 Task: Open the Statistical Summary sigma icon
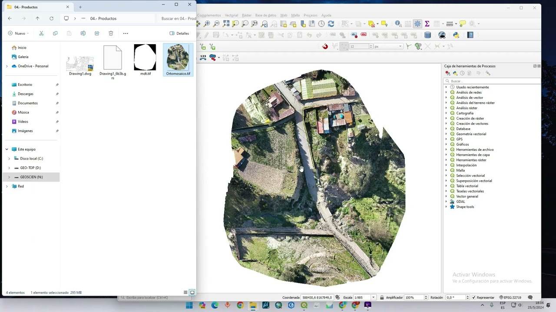[427, 24]
